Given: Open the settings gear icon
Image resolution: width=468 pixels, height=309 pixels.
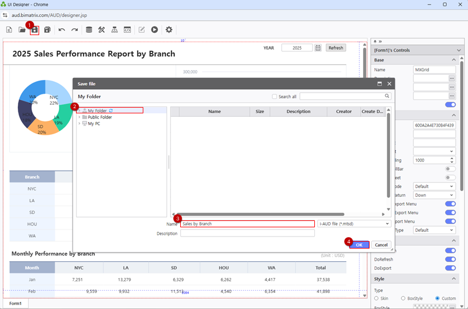Looking at the screenshot, I should tap(169, 30).
